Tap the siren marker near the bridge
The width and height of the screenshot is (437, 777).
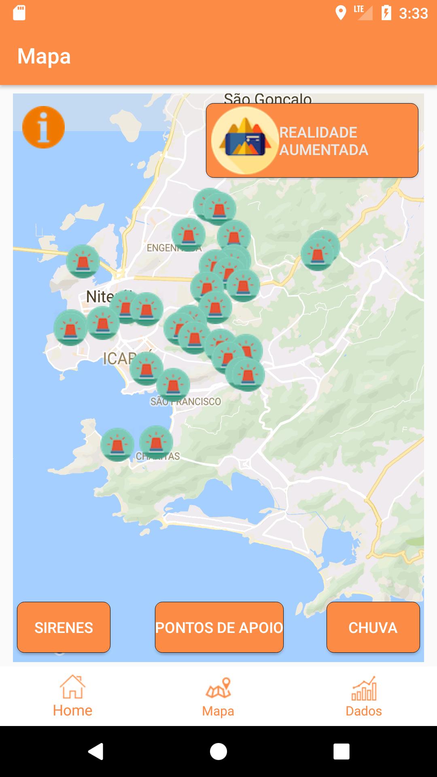coord(83,261)
